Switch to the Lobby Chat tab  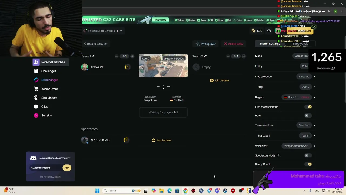tap(300, 44)
